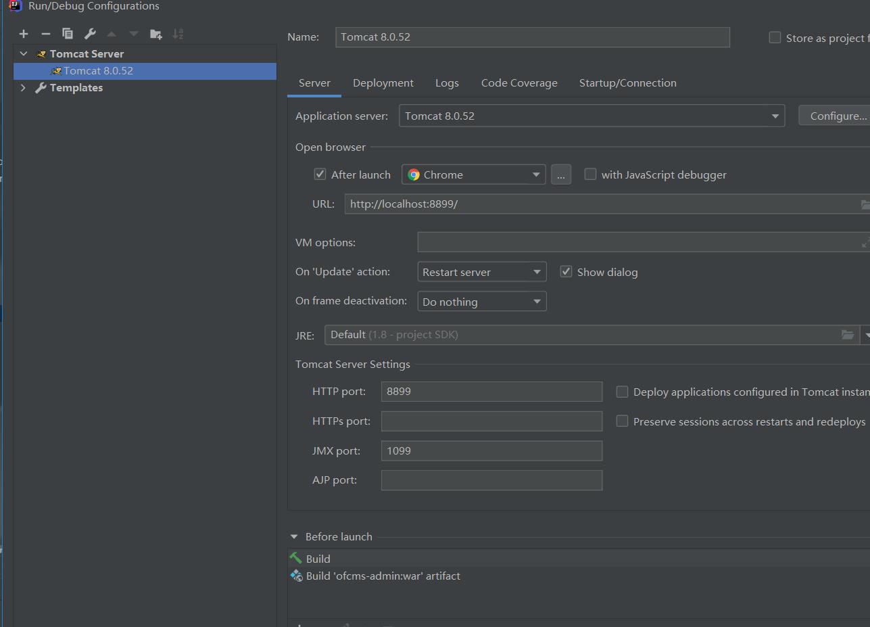The width and height of the screenshot is (870, 627).
Task: Select Tomcat 8.0.52 configuration in tree
Action: (145, 71)
